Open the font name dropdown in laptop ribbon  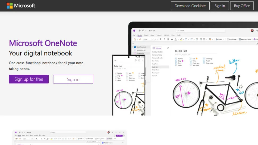tap(147, 39)
